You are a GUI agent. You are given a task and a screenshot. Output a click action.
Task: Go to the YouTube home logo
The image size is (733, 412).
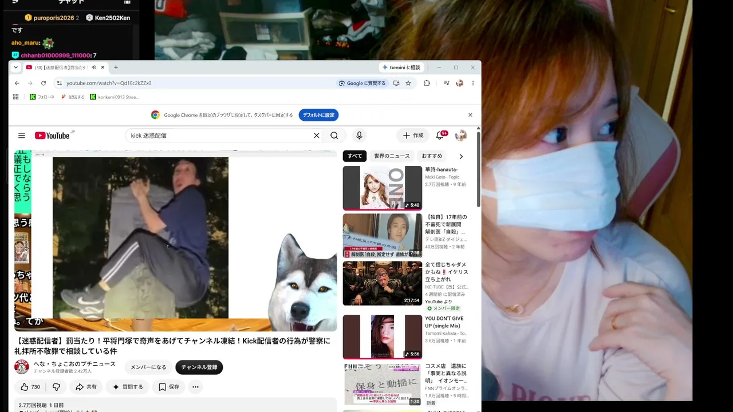point(52,136)
